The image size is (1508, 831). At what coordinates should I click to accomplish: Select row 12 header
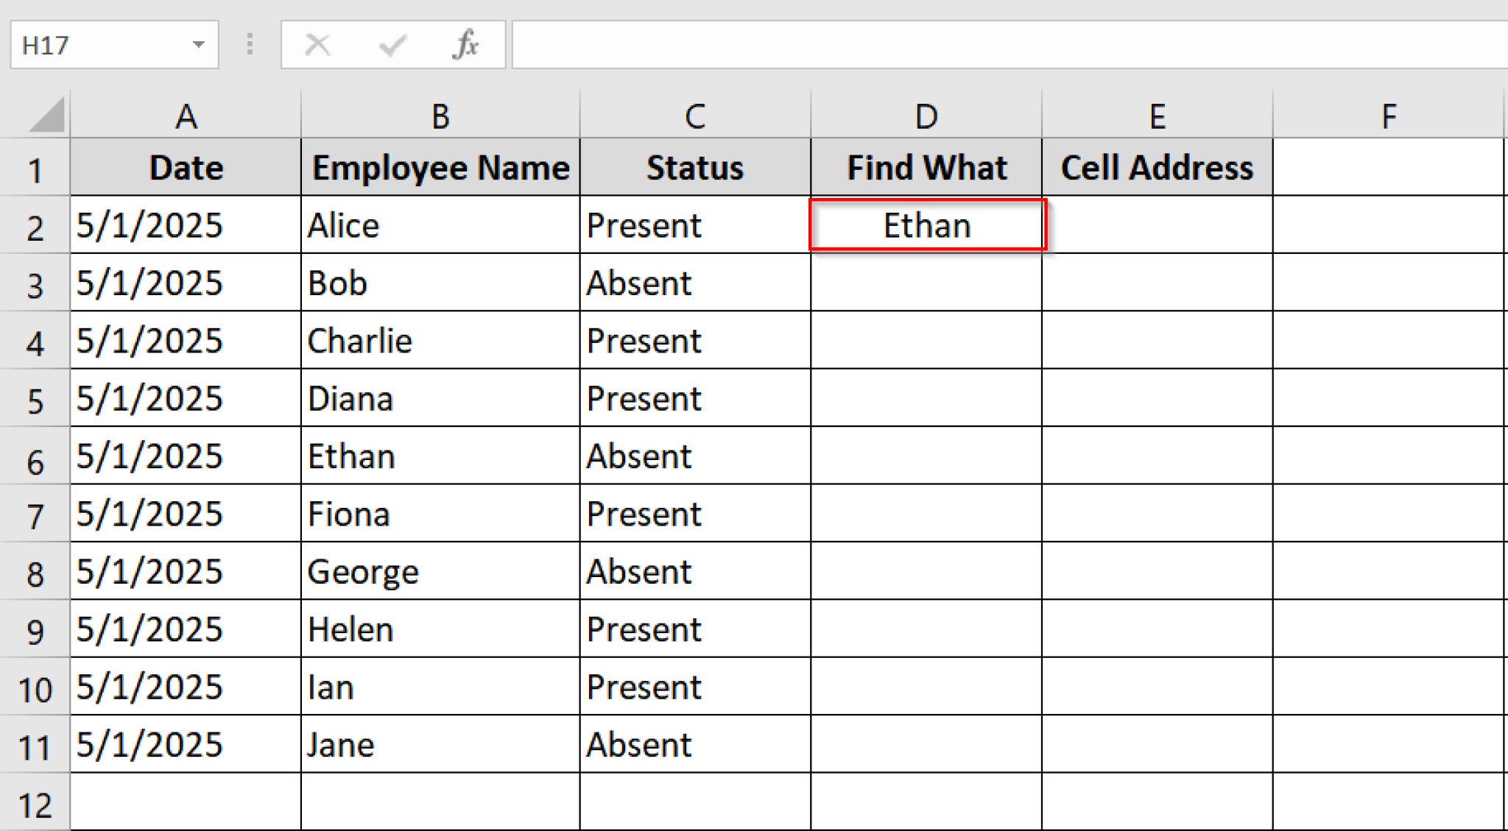point(35,805)
